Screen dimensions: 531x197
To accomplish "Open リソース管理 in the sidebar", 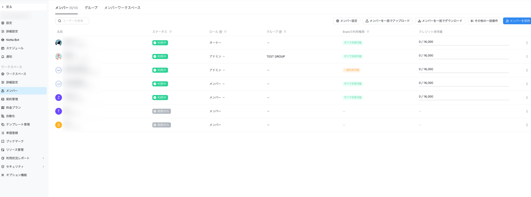I will point(23,150).
